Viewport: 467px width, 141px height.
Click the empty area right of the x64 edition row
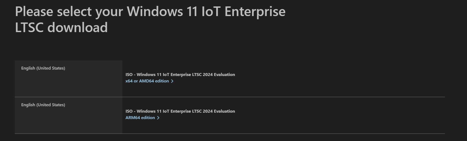(339, 79)
